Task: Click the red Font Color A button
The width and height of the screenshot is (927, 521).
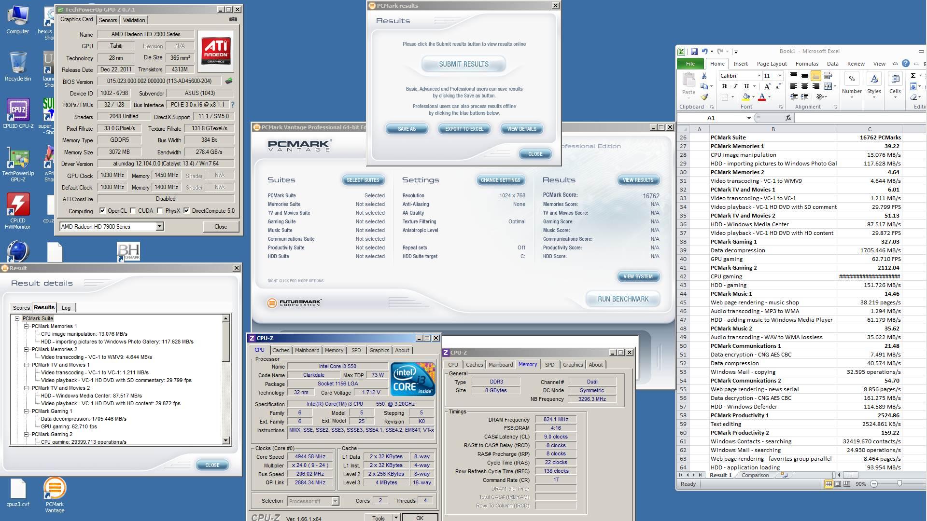Action: (x=762, y=97)
